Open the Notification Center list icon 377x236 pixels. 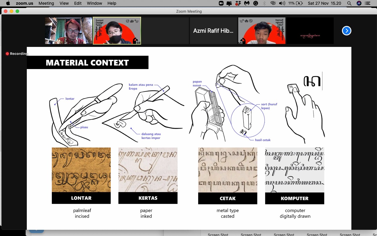(x=368, y=3)
